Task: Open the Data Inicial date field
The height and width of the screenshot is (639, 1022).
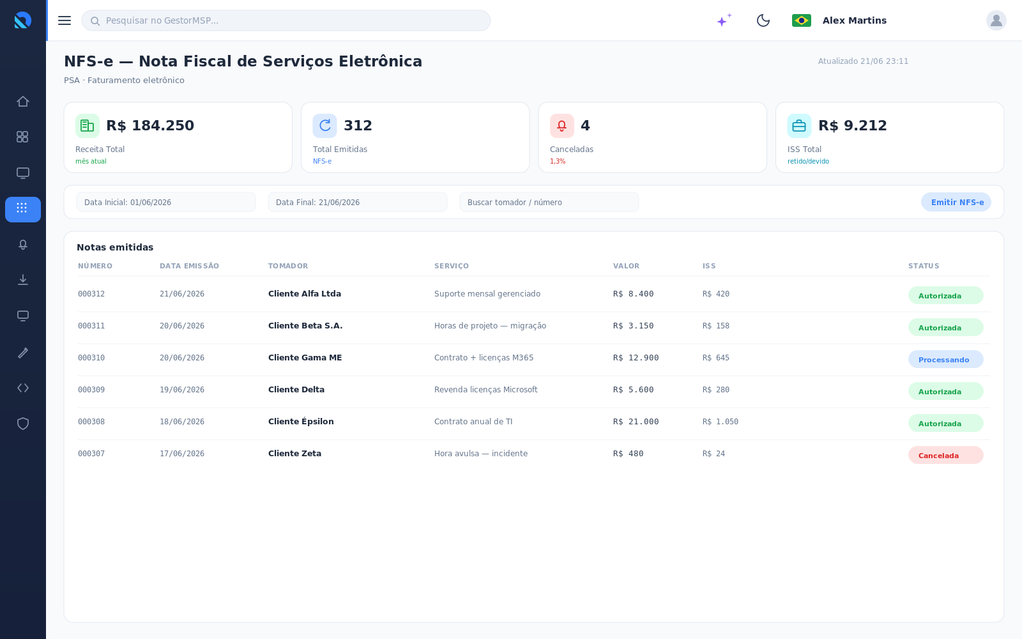Action: pyautogui.click(x=166, y=202)
